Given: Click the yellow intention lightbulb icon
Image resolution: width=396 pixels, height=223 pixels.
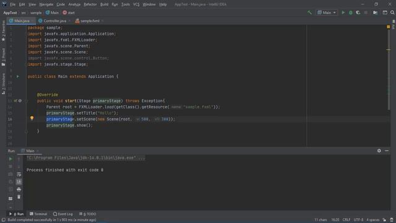Looking at the screenshot, I should 32,118.
